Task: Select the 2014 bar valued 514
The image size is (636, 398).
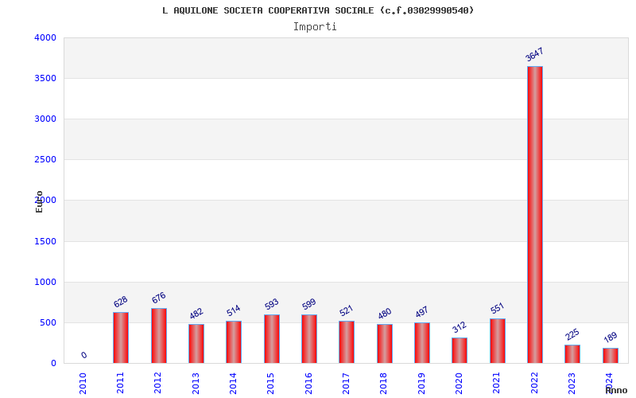Action: [x=234, y=342]
